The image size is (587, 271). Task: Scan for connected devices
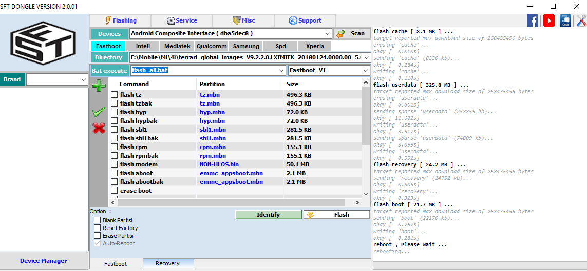[351, 34]
